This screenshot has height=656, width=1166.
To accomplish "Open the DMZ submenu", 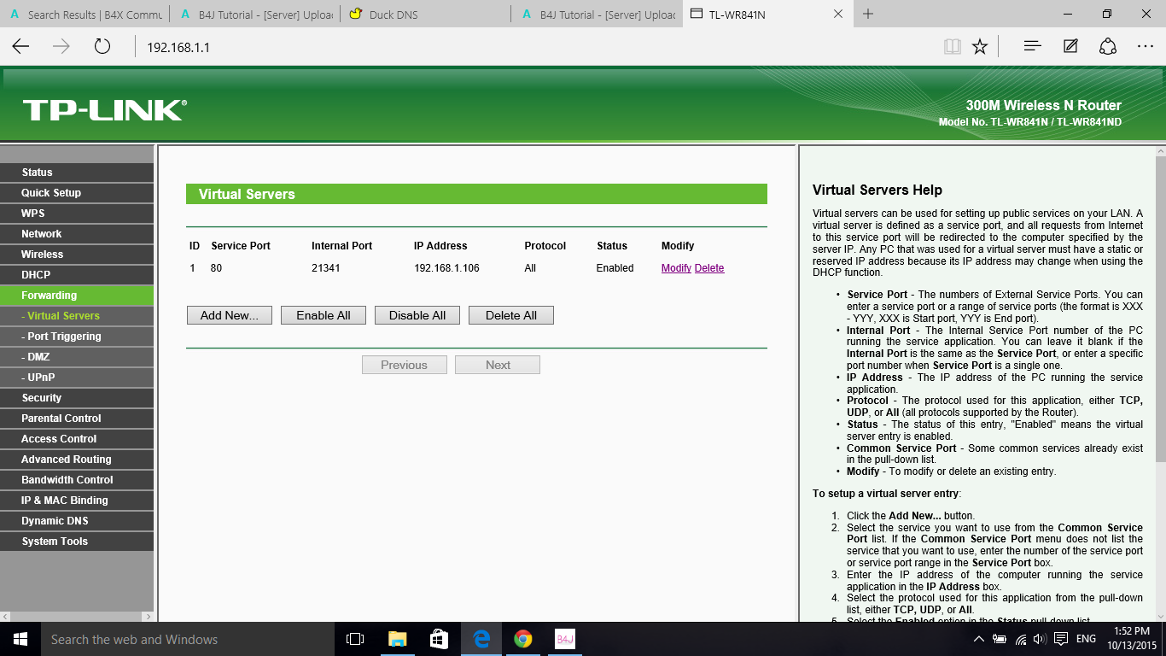I will click(77, 357).
